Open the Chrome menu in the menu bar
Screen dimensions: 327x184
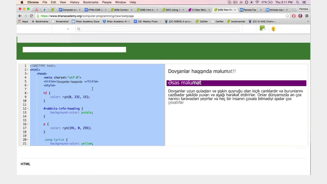pyautogui.click(x=33, y=2)
